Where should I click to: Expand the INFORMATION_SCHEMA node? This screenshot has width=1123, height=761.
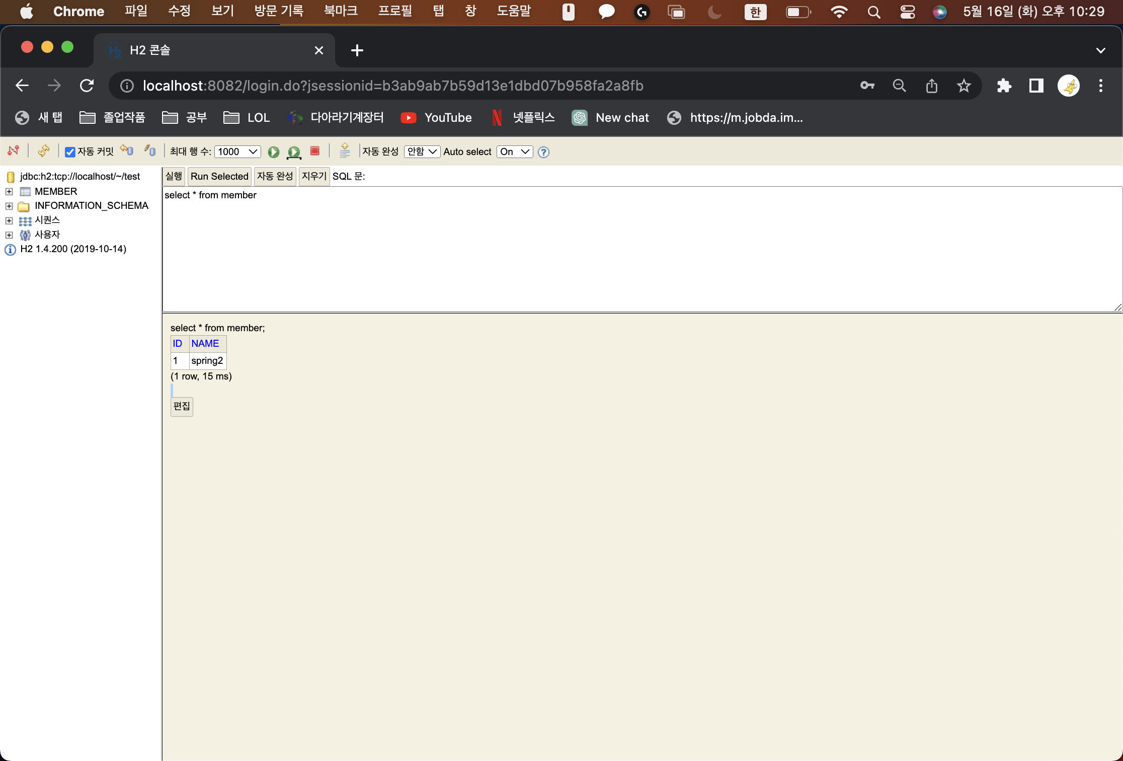click(x=9, y=206)
